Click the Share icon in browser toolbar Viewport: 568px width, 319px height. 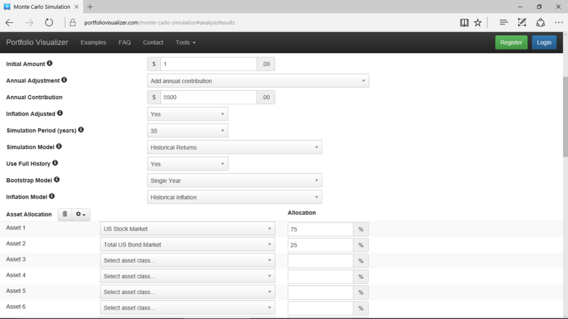tap(540, 22)
